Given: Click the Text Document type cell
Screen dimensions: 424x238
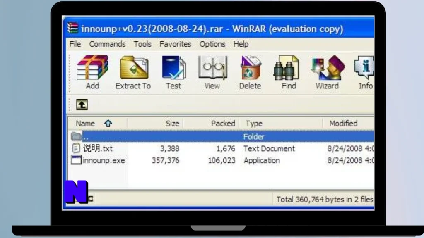Looking at the screenshot, I should (269, 148).
